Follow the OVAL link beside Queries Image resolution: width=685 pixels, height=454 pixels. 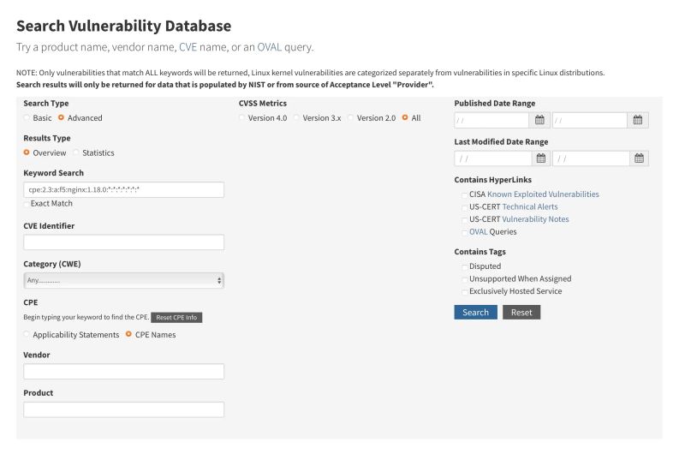pos(478,231)
